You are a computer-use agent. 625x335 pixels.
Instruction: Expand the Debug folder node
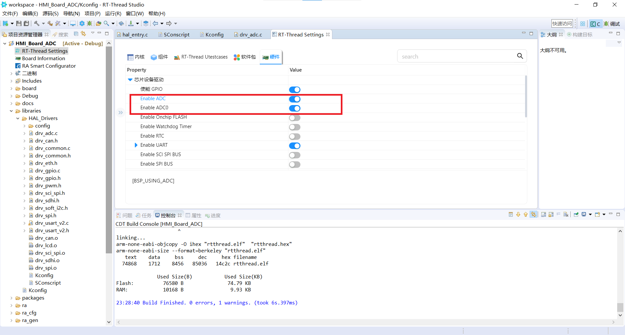pyautogui.click(x=11, y=96)
